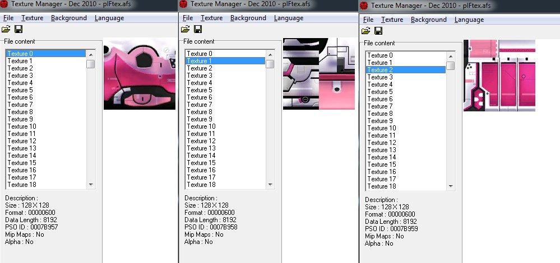The image size is (560, 263).
Task: Save icon in left window toolbar
Action: point(18,29)
